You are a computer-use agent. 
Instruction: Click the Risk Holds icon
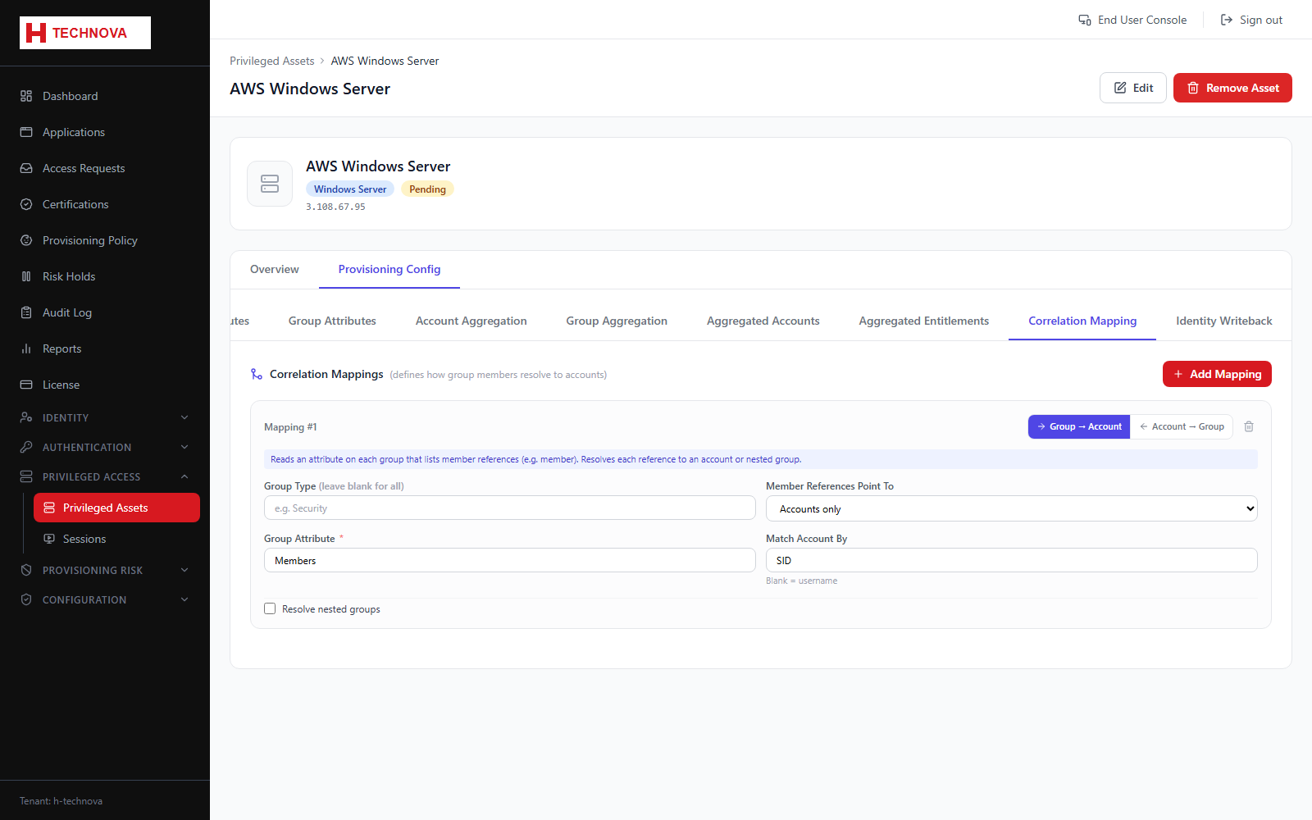pyautogui.click(x=26, y=276)
